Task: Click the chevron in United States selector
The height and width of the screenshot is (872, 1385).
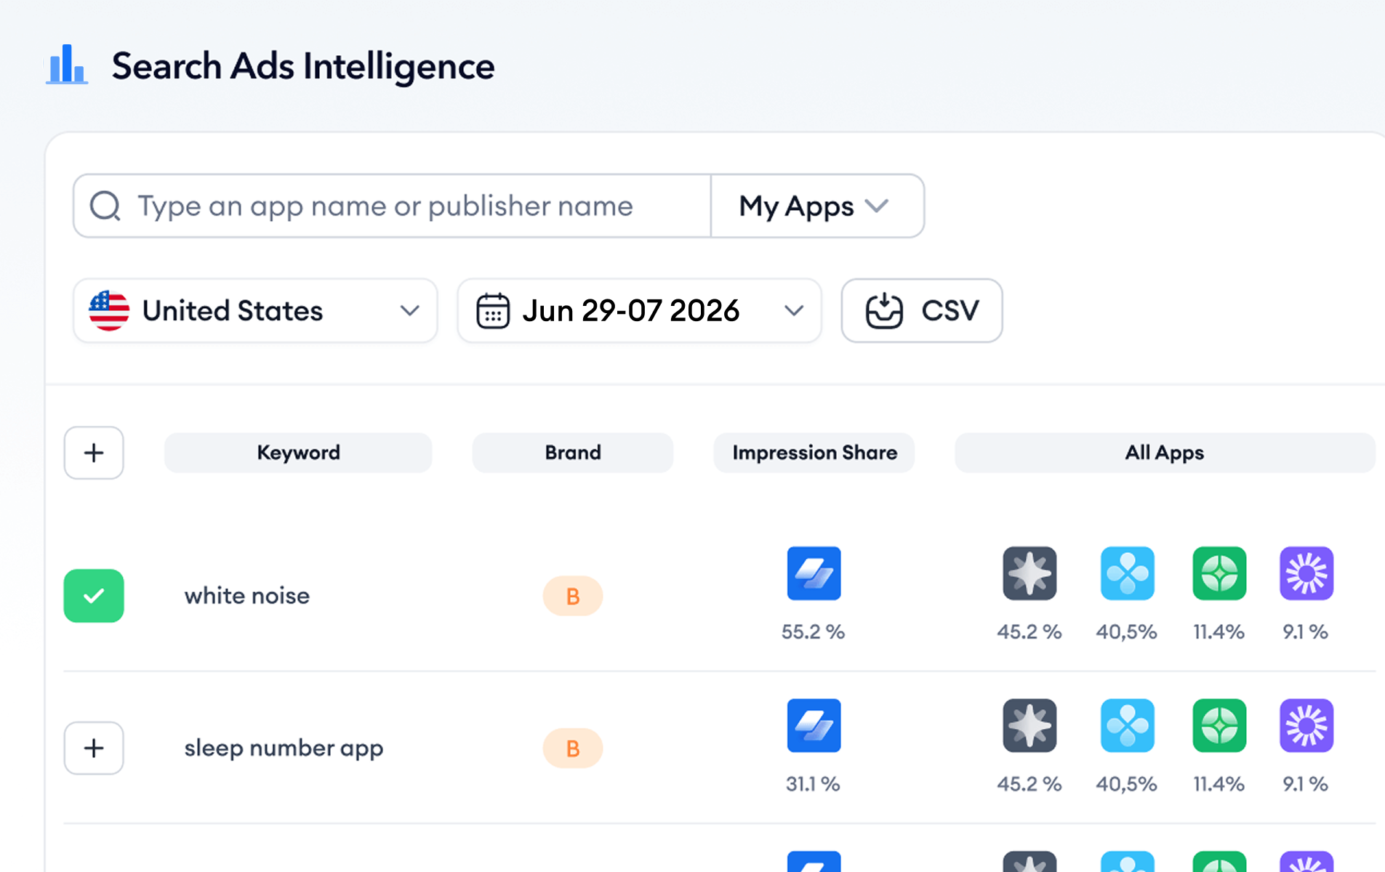Action: click(x=410, y=310)
